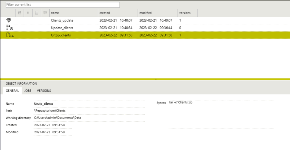Select the Clients_update row

pyautogui.click(x=62, y=20)
